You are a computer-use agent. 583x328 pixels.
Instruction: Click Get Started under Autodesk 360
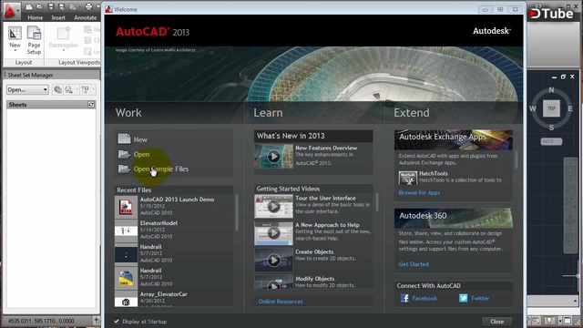click(414, 264)
